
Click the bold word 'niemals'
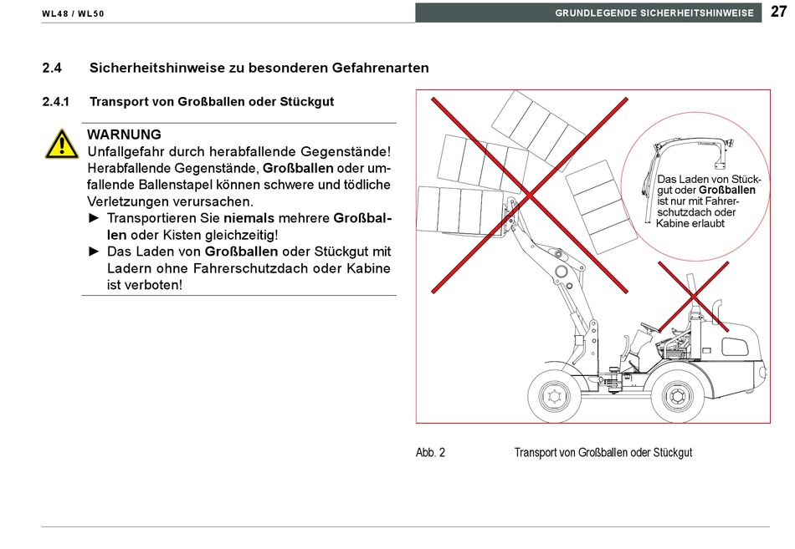[x=249, y=218]
